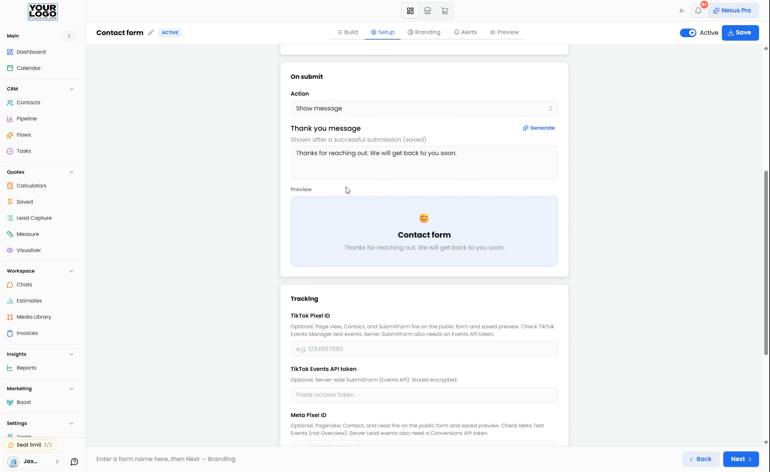Switch to the Alerts tab

pyautogui.click(x=465, y=32)
